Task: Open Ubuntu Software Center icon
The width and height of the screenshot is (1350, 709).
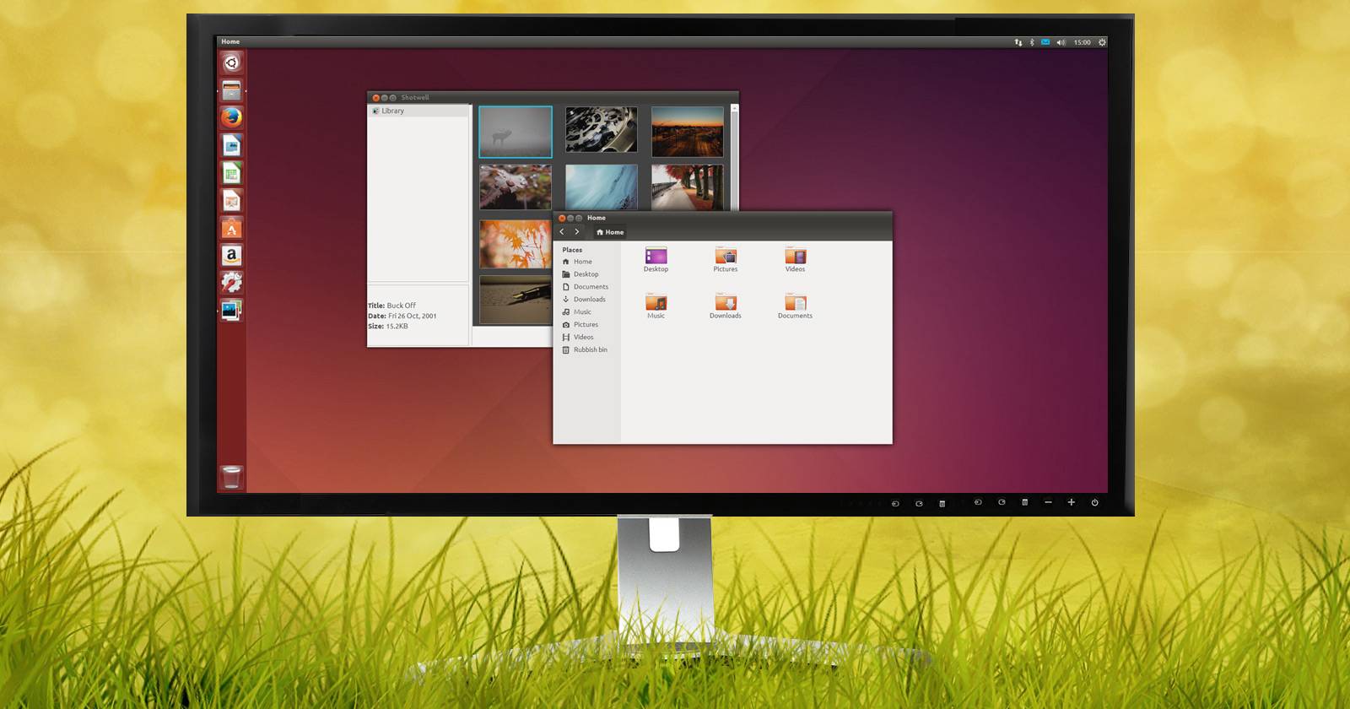Action: click(x=231, y=228)
